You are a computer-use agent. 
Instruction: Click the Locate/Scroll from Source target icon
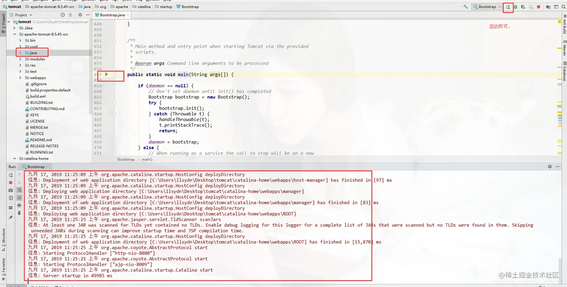[63, 15]
